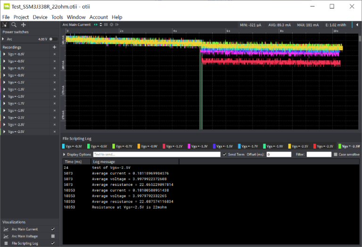Choose the pan move tool

coord(24,24)
